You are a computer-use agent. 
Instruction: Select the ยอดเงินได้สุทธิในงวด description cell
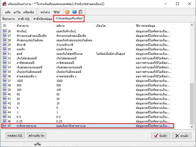69,54
